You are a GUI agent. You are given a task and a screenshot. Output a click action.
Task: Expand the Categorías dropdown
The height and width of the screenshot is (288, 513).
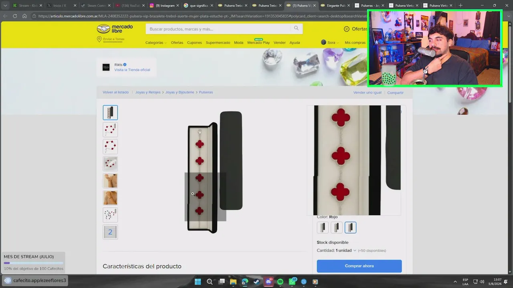(156, 42)
